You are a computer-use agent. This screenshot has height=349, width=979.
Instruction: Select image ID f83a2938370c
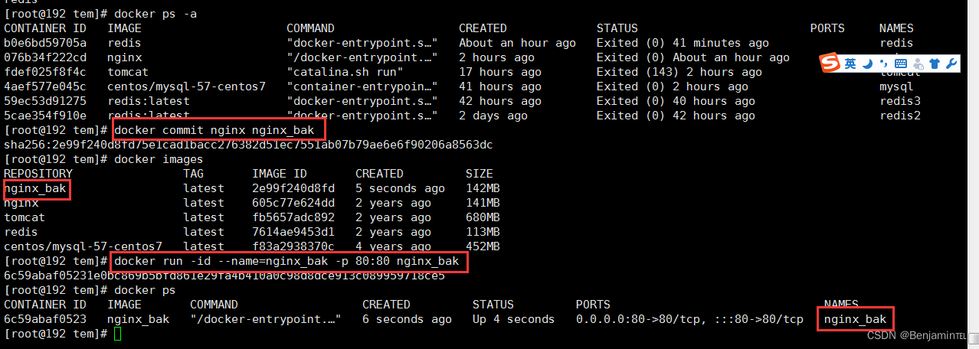click(293, 246)
